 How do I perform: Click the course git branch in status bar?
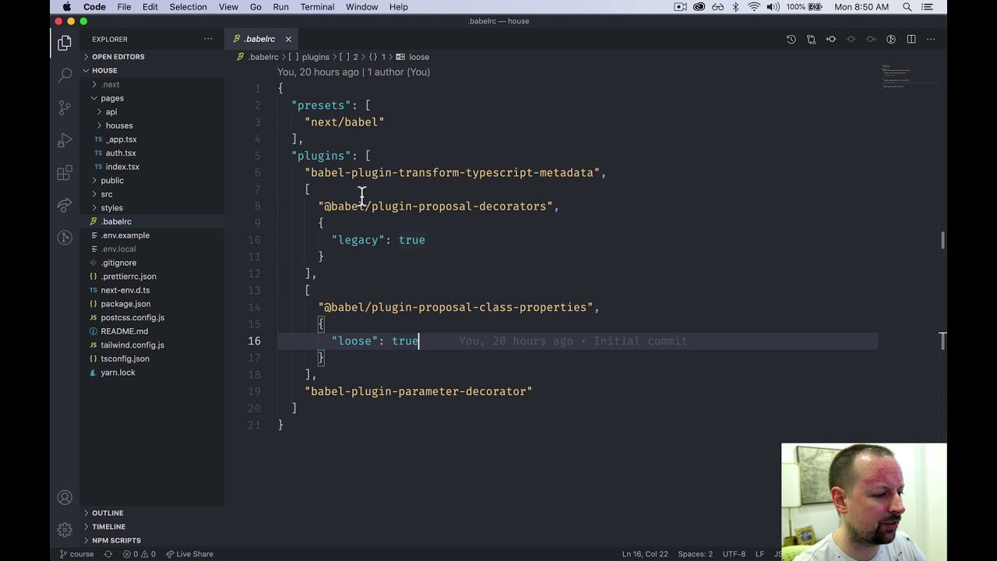tap(76, 554)
